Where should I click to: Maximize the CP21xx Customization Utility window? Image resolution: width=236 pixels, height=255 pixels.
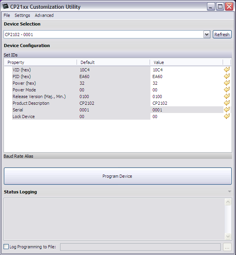tap(220, 7)
